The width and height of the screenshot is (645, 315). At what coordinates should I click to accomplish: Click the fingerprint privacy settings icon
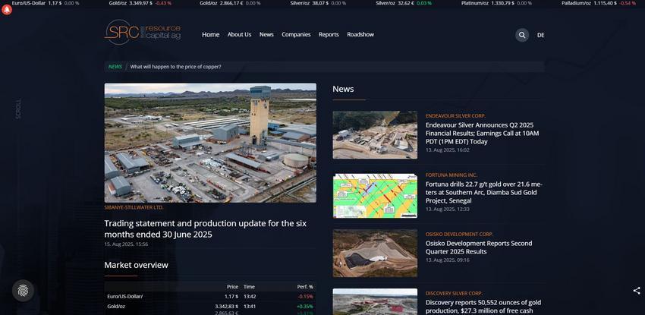click(x=23, y=290)
